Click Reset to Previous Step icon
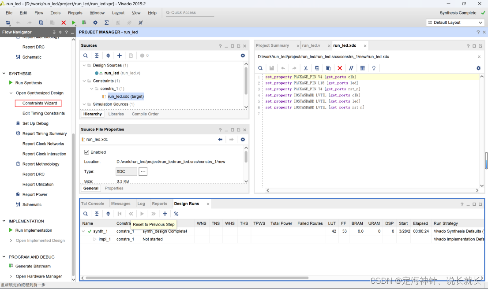 (131, 214)
